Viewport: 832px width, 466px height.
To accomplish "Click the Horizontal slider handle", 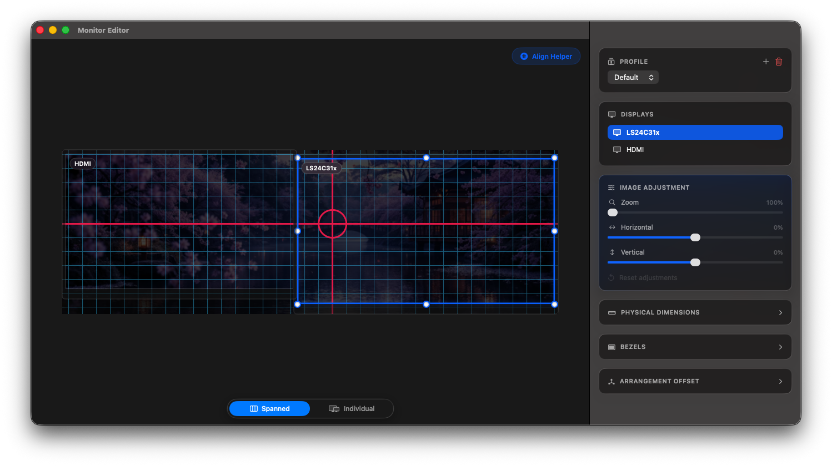I will pos(695,237).
